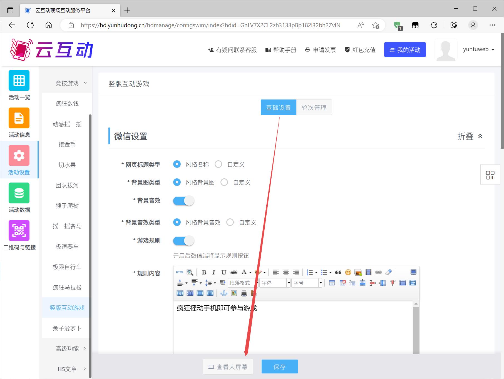Image resolution: width=504 pixels, height=379 pixels.
Task: Insert a blockquote in editor
Action: click(x=338, y=272)
